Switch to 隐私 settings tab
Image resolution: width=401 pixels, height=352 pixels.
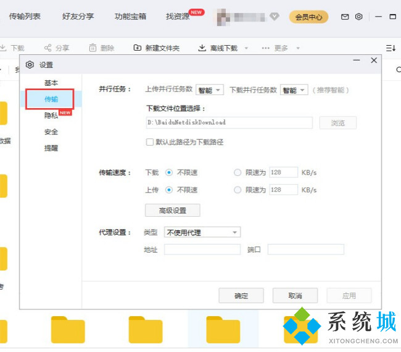[51, 115]
